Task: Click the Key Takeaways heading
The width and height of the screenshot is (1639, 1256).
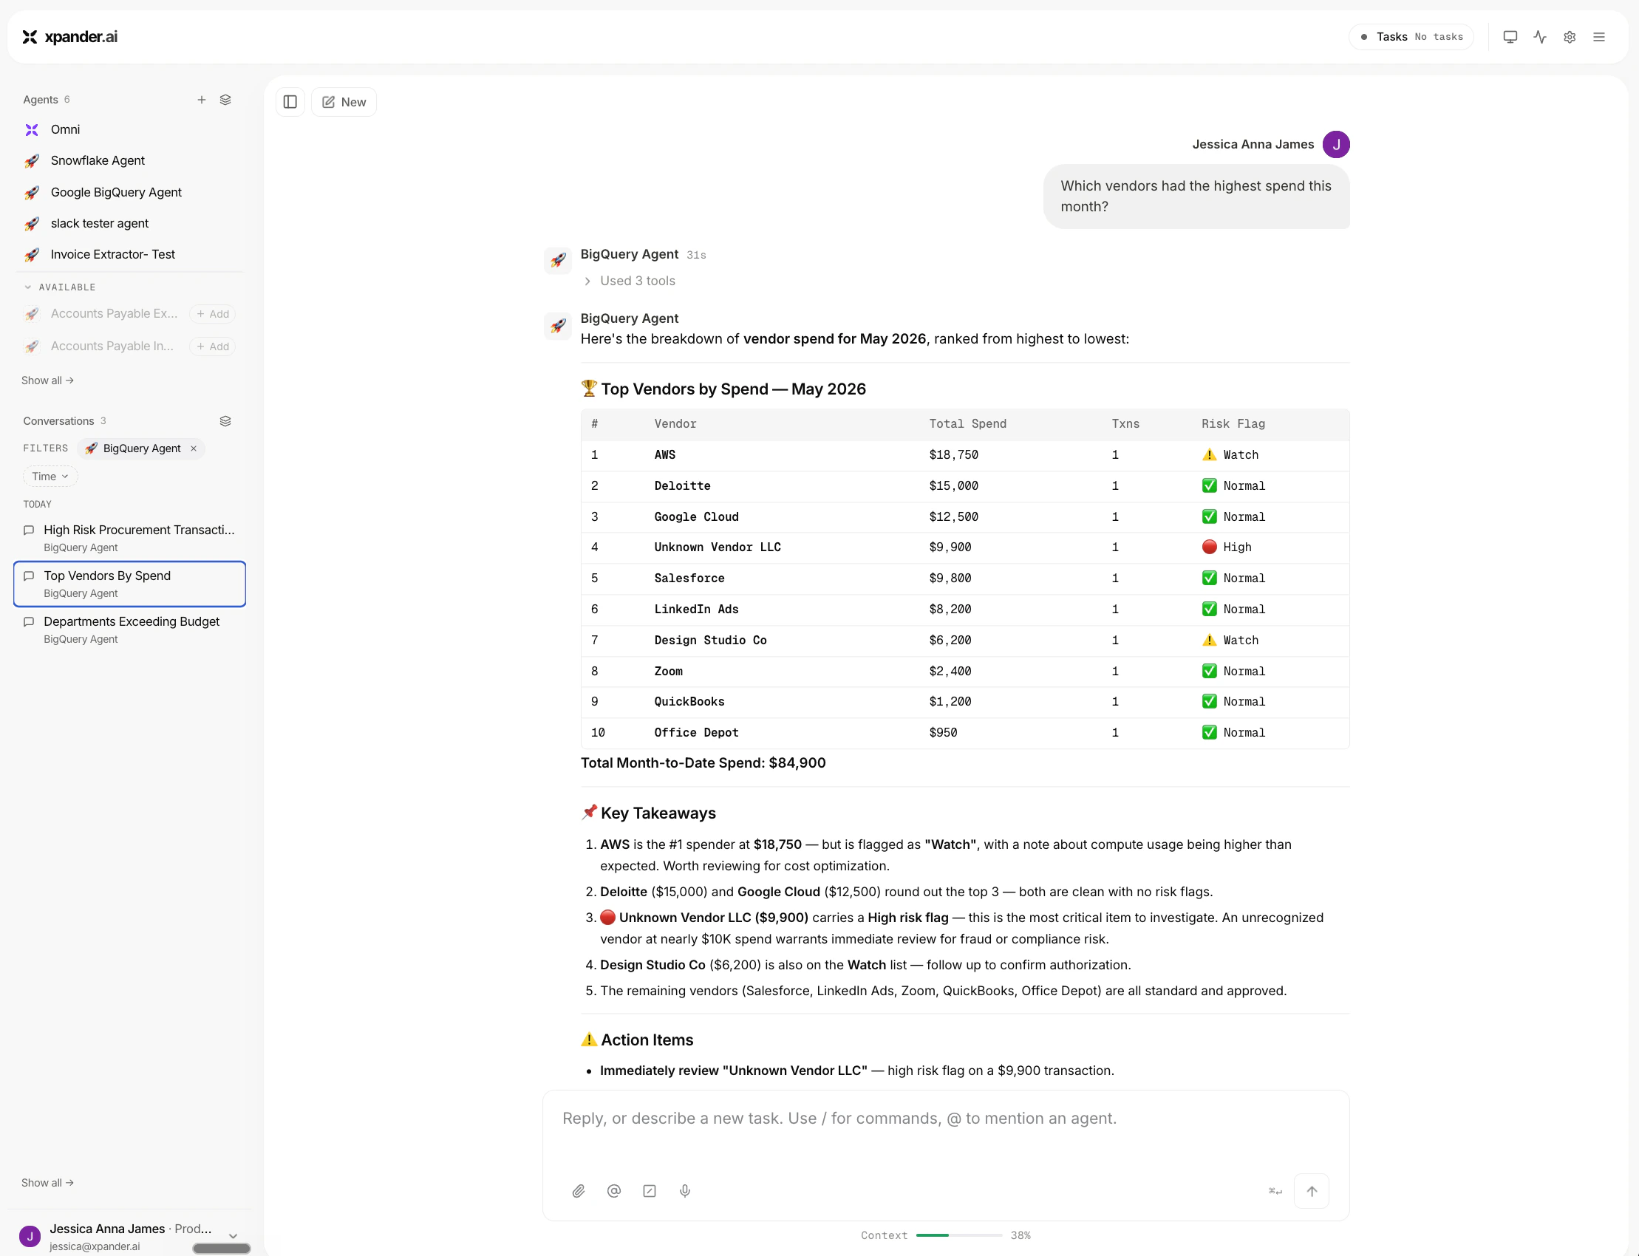Action: pyautogui.click(x=648, y=813)
